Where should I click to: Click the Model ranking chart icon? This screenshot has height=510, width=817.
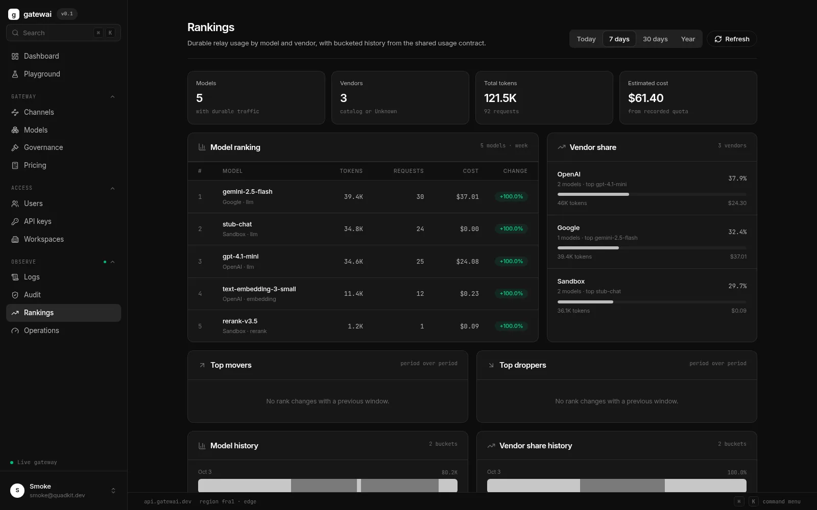pos(202,147)
